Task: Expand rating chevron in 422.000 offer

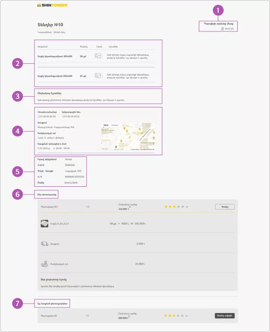Action: point(187,207)
